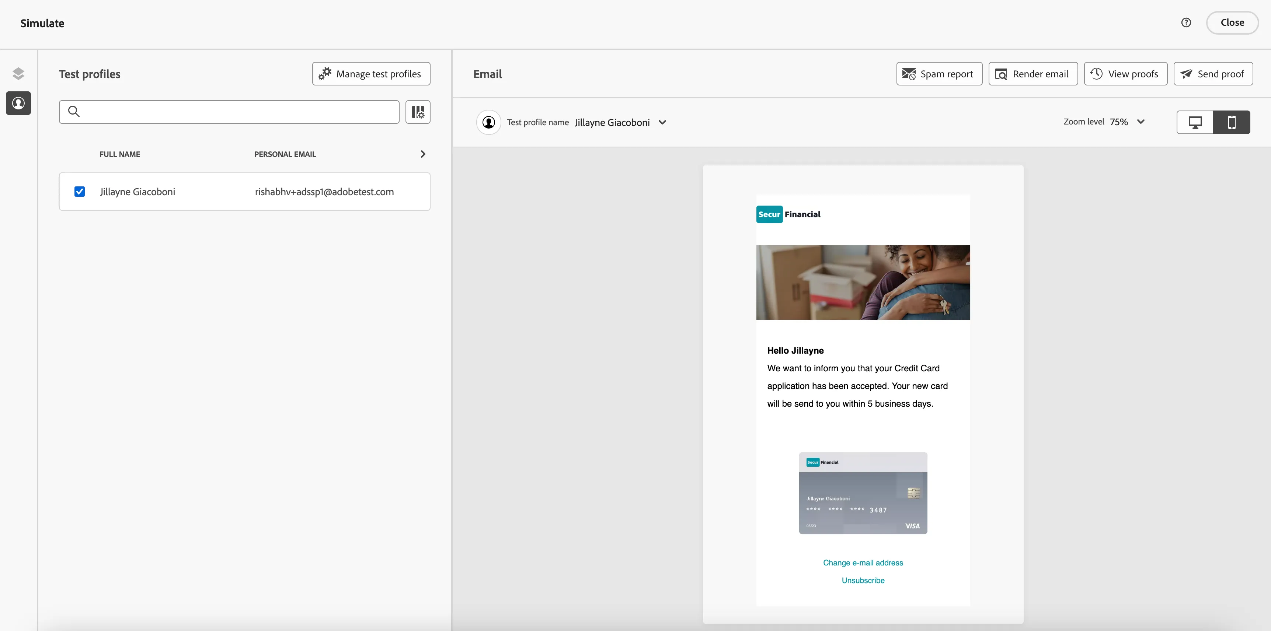Click the magnifier icon in the search field
1271x631 pixels.
[x=73, y=111]
